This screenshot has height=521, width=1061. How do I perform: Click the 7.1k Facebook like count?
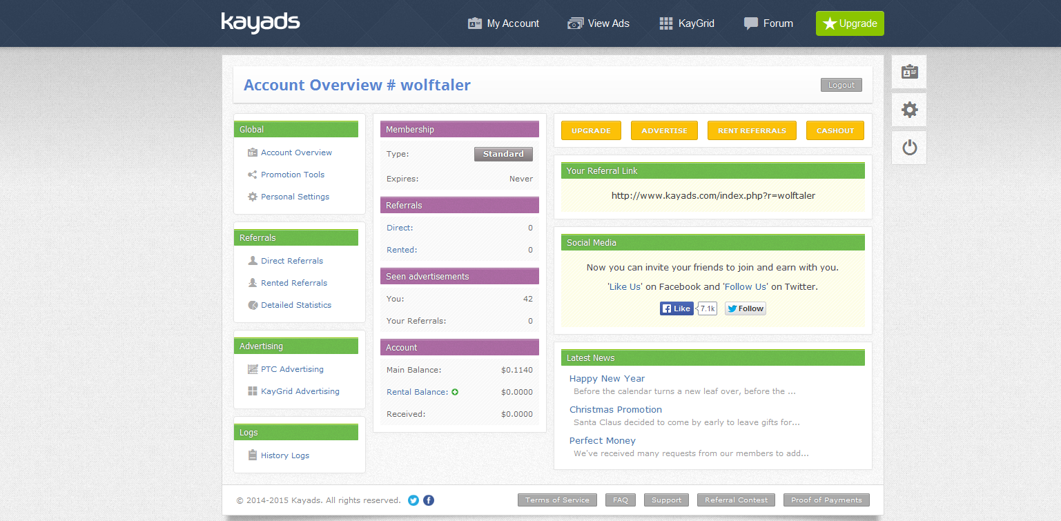click(708, 308)
